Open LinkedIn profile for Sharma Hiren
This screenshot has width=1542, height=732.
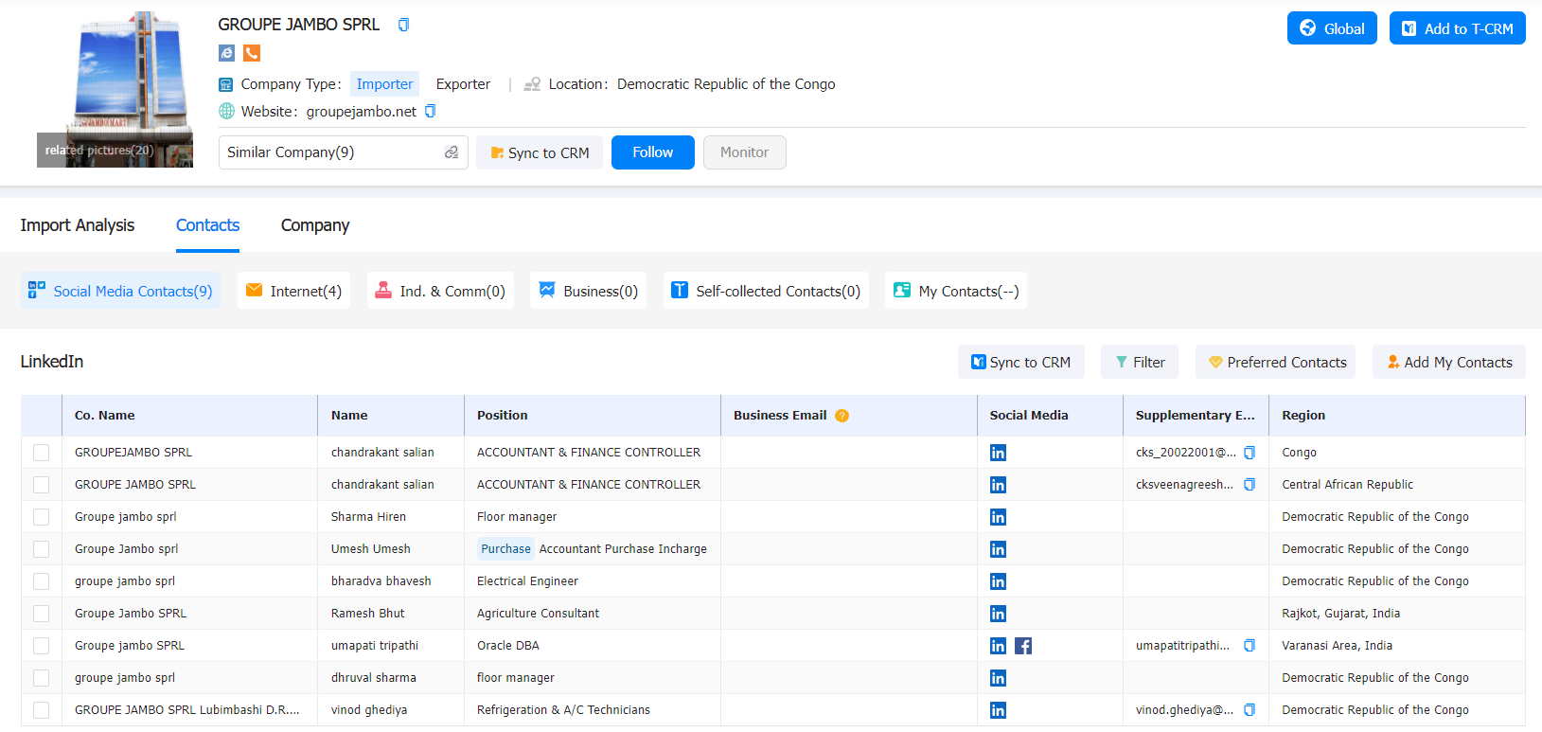pos(998,517)
